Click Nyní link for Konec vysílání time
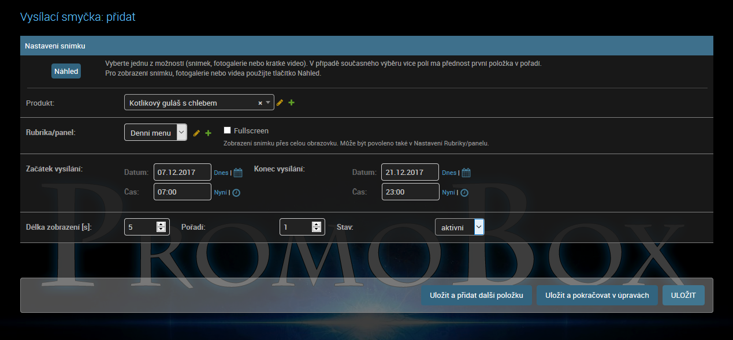This screenshot has width=733, height=340. coord(449,193)
